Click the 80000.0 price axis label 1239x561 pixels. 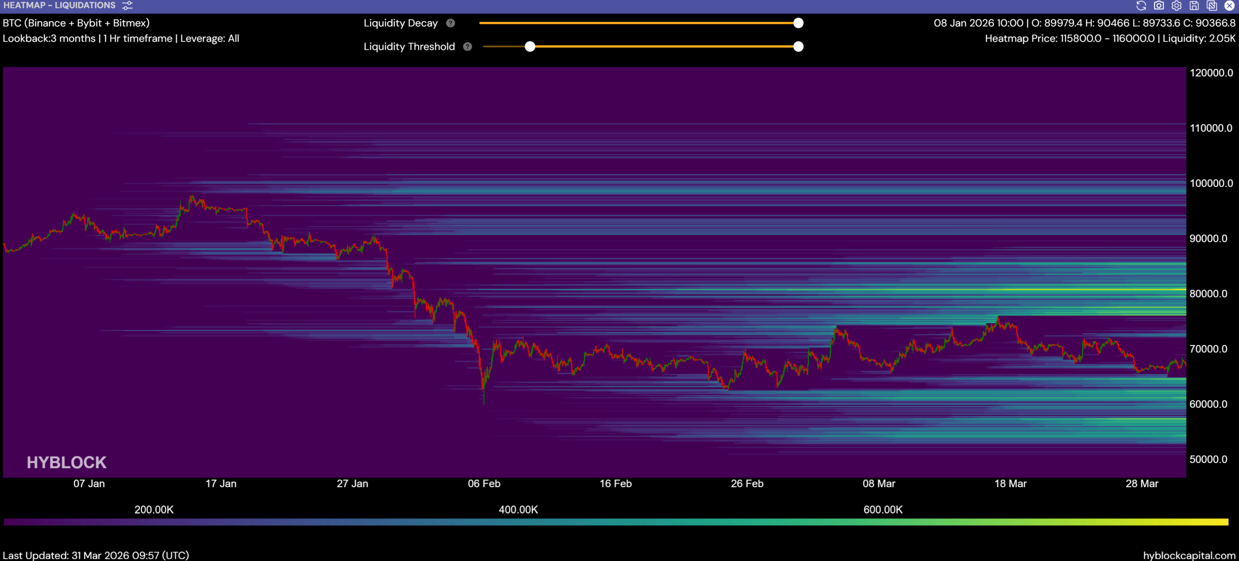1208,294
